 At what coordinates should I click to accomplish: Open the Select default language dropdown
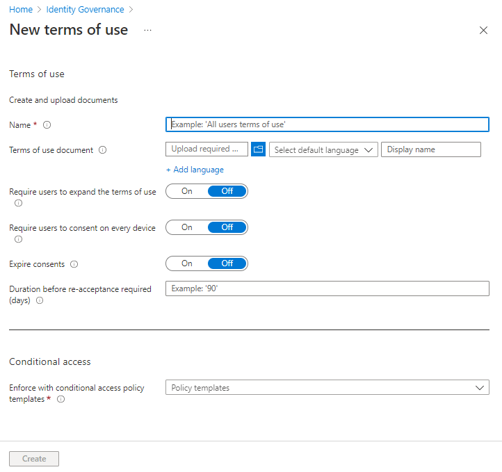point(323,149)
